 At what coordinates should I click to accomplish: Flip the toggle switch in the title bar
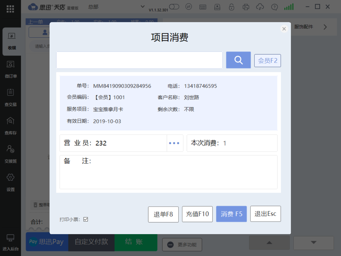pos(174,6)
